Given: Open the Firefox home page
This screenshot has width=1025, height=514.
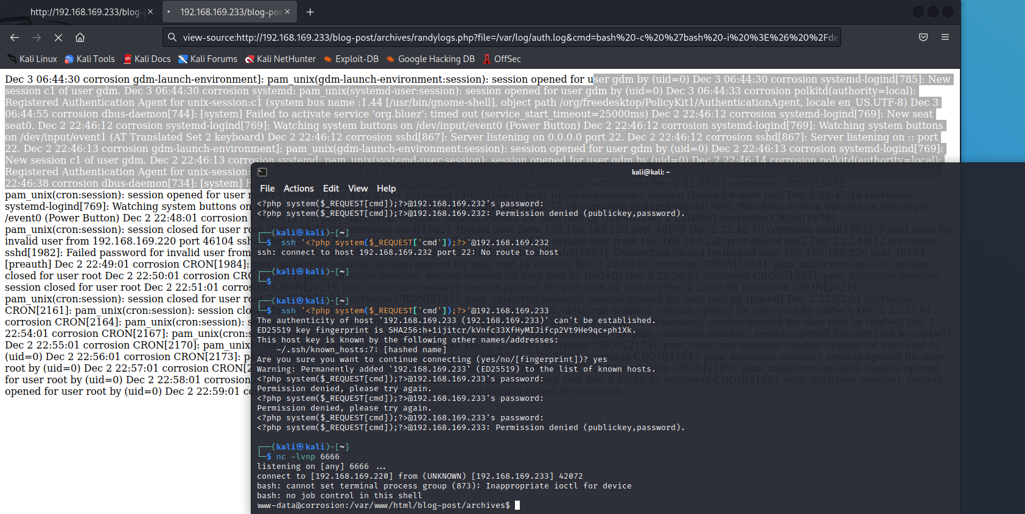Looking at the screenshot, I should click(80, 37).
